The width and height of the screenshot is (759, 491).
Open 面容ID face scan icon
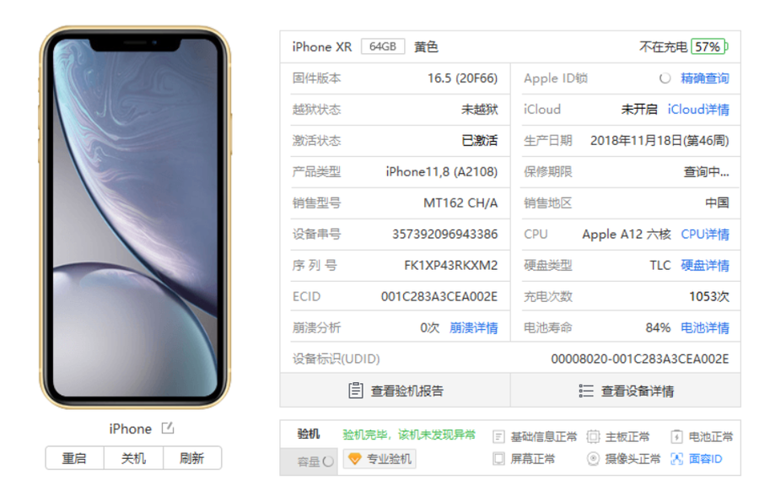[x=676, y=459]
